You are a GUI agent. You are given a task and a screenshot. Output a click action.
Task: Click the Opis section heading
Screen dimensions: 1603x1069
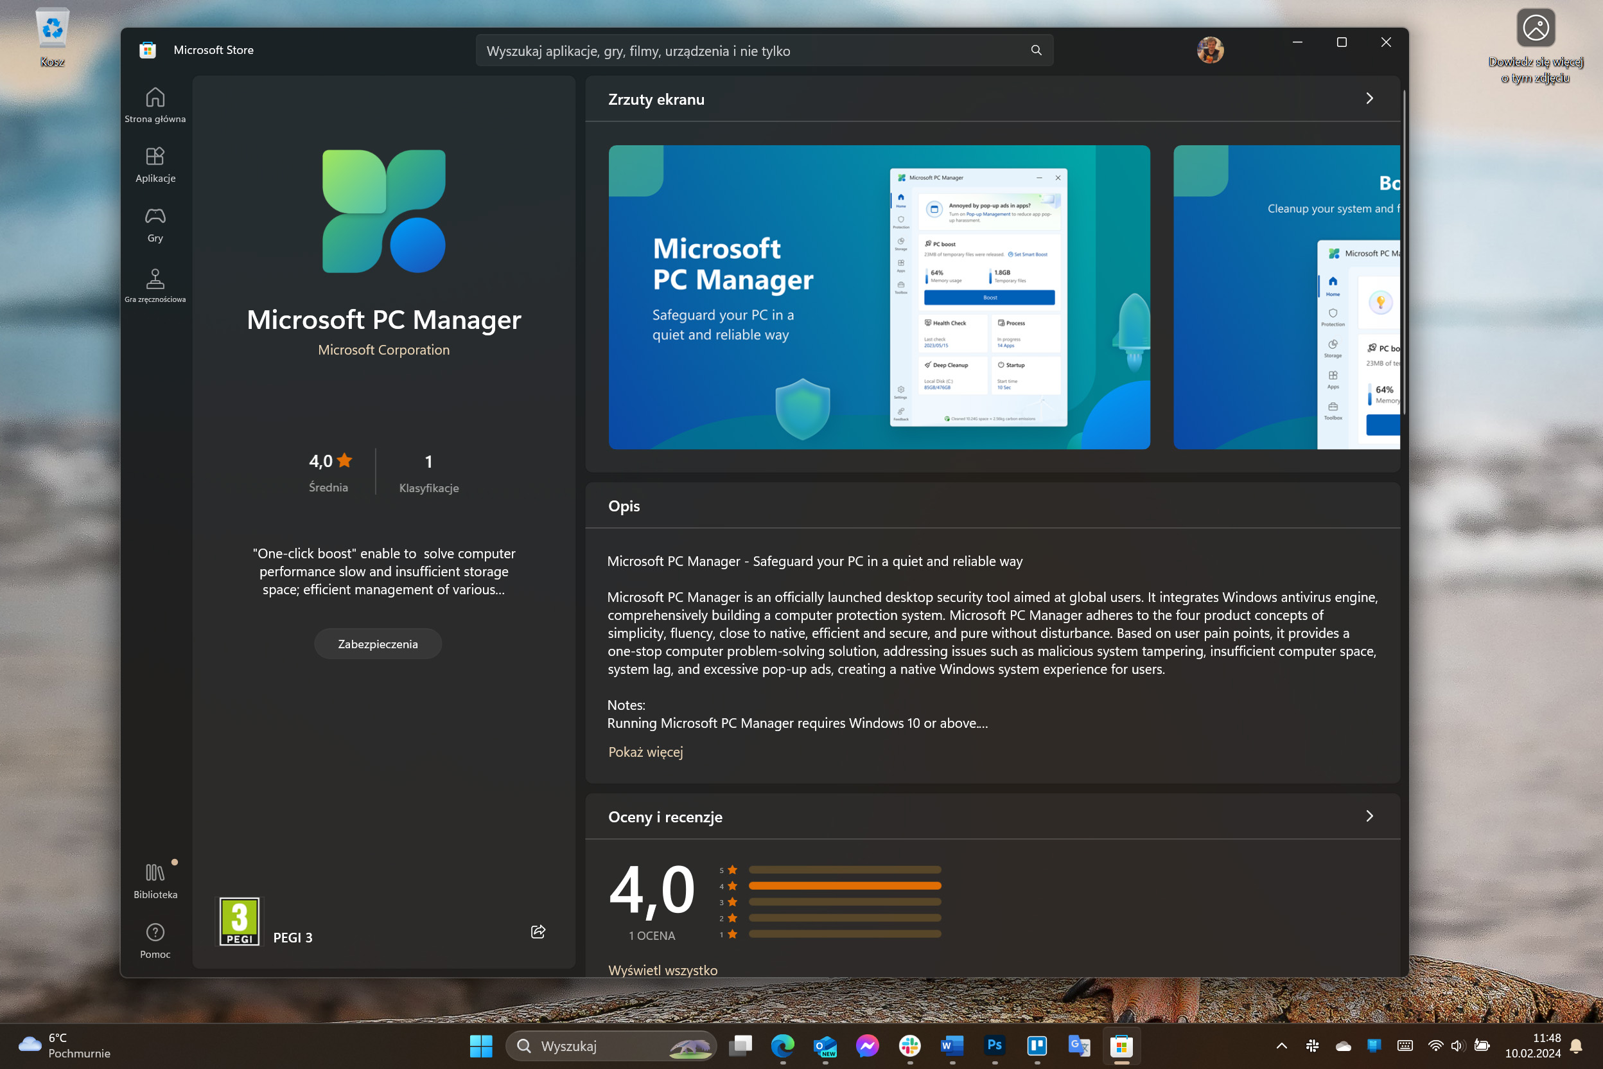624,506
